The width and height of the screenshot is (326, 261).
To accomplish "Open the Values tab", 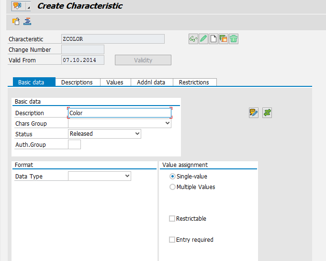I will point(115,82).
